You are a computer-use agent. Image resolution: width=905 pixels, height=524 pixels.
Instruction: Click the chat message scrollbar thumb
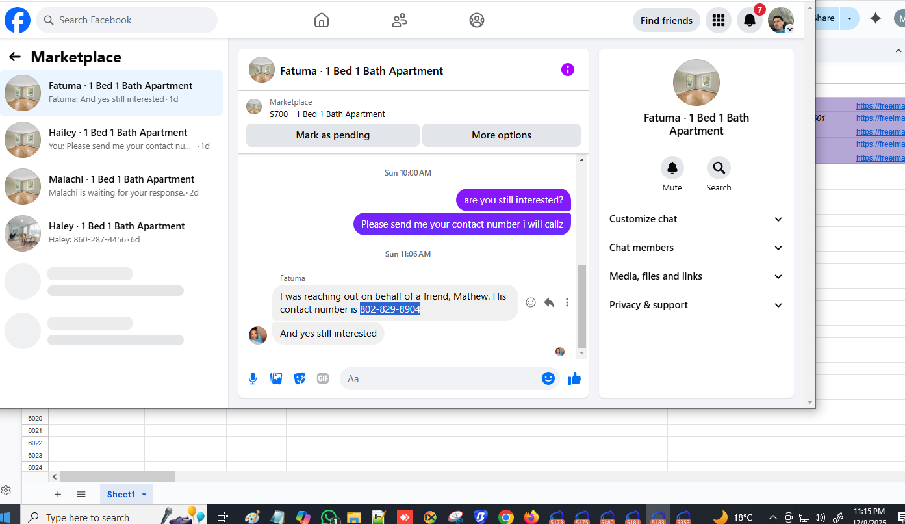pos(581,306)
